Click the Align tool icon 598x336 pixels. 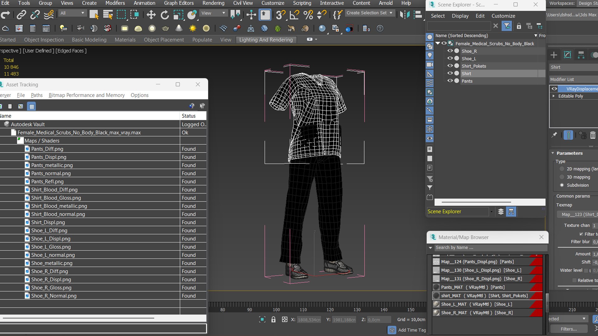pyautogui.click(x=418, y=14)
